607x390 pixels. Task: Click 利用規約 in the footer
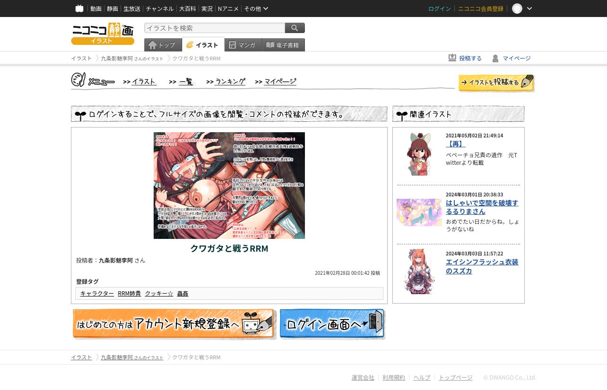coord(394,377)
